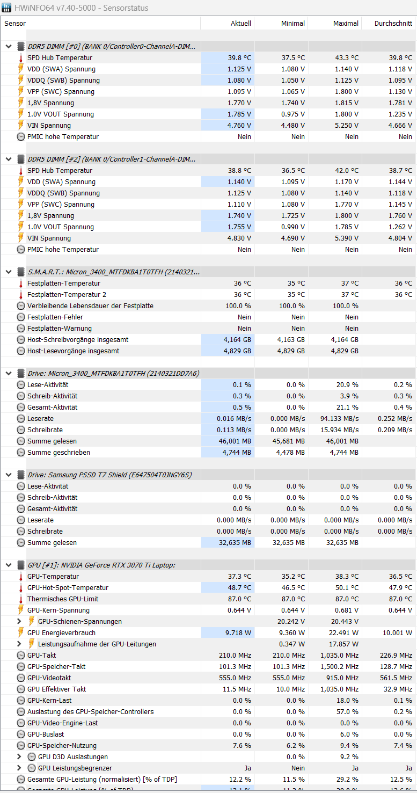
Task: Select the 1.0V VOUT Spannung row with 1.785 V
Action: point(208,114)
